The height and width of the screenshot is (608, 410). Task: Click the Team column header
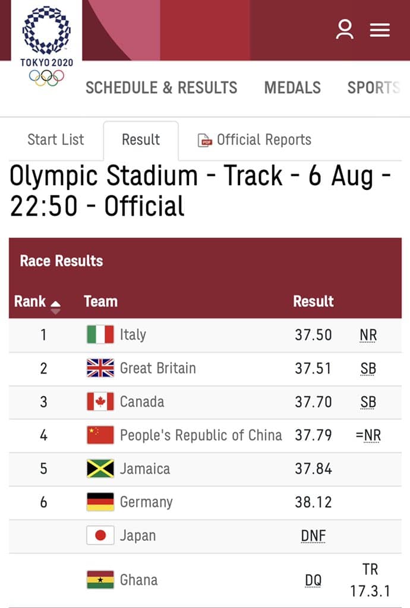click(100, 302)
